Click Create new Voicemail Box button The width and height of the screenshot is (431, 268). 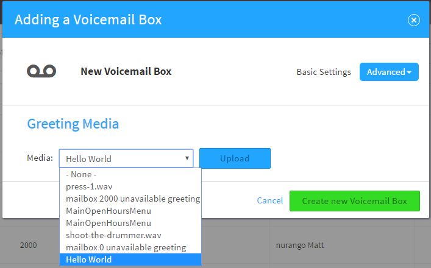point(355,201)
